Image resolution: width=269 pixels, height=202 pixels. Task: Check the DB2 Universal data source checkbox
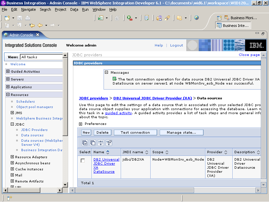tap(83, 161)
